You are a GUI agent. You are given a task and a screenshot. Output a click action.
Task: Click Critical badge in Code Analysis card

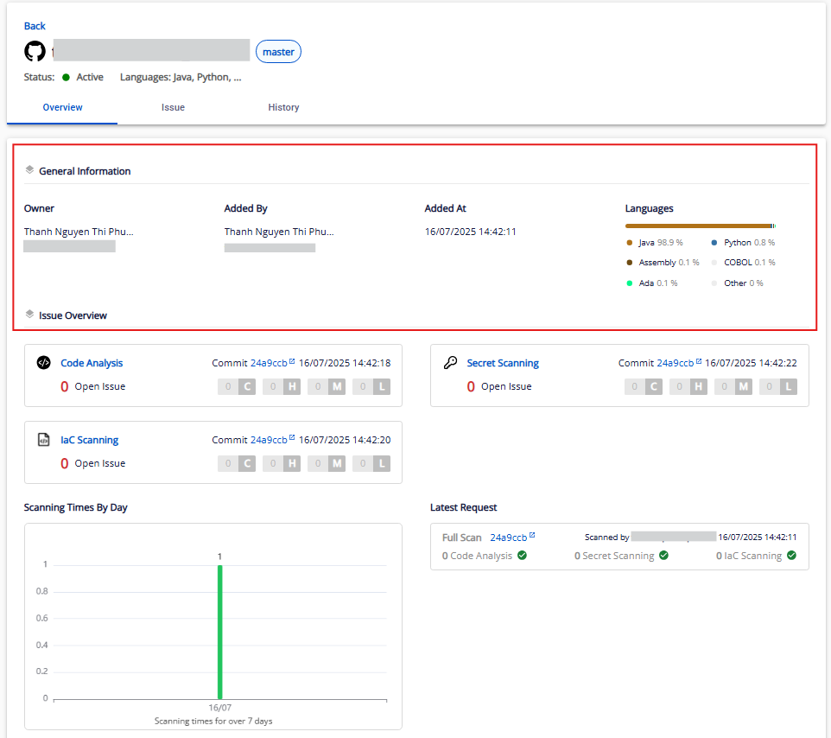pyautogui.click(x=237, y=386)
